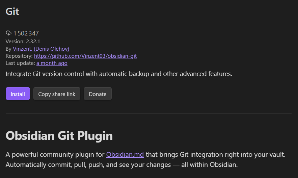This screenshot has width=298, height=178.
Task: Visit the Obsidian.md link
Action: pyautogui.click(x=125, y=155)
